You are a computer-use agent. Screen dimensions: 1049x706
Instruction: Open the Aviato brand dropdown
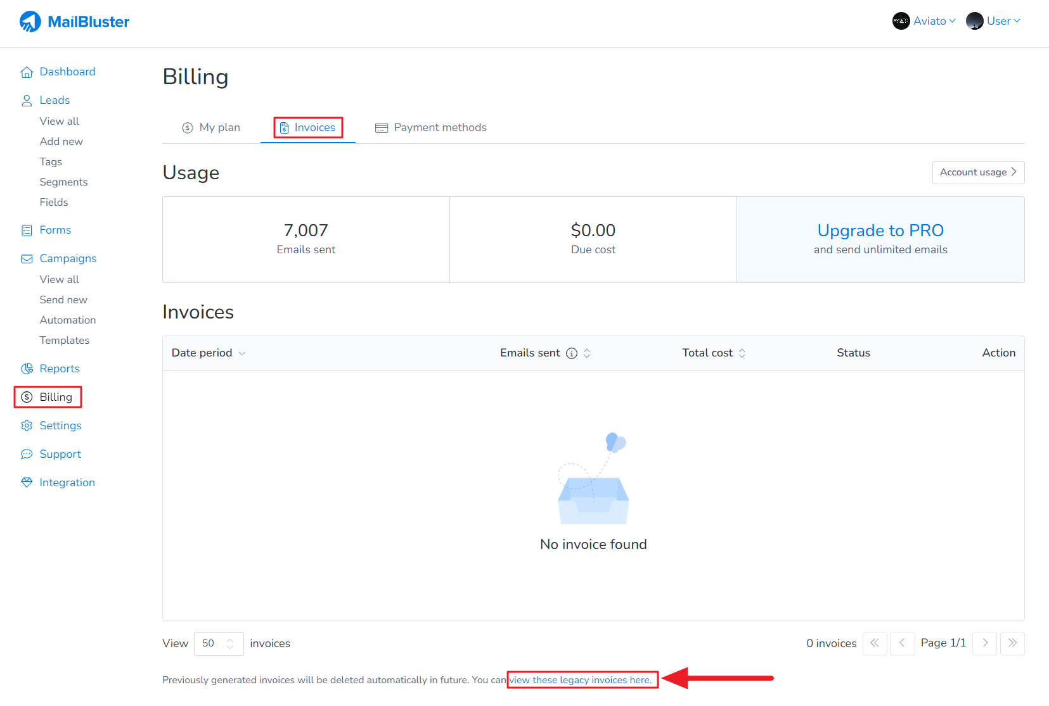[924, 21]
